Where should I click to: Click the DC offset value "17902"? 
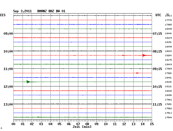click(x=168, y=100)
